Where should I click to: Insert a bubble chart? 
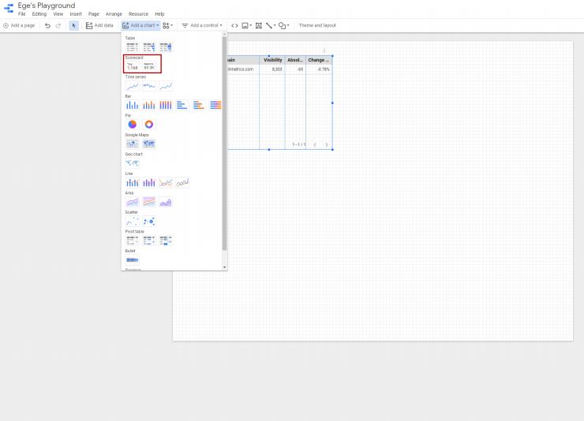tap(149, 222)
